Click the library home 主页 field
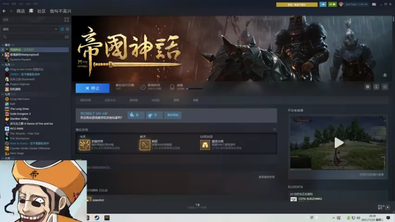Image resolution: width=395 pixels, height=222 pixels. 32,20
